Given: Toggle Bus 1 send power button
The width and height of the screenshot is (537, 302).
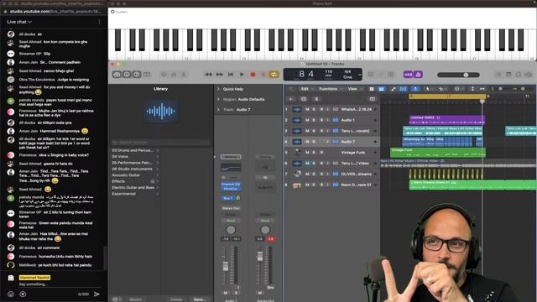Looking at the screenshot, I should (238, 198).
